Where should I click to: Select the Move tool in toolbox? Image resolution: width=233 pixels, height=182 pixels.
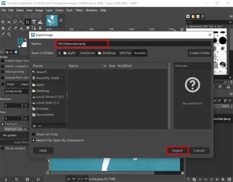[x=3, y=22]
